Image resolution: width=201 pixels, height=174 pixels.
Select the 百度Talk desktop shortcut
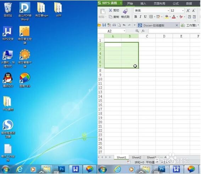[25, 80]
